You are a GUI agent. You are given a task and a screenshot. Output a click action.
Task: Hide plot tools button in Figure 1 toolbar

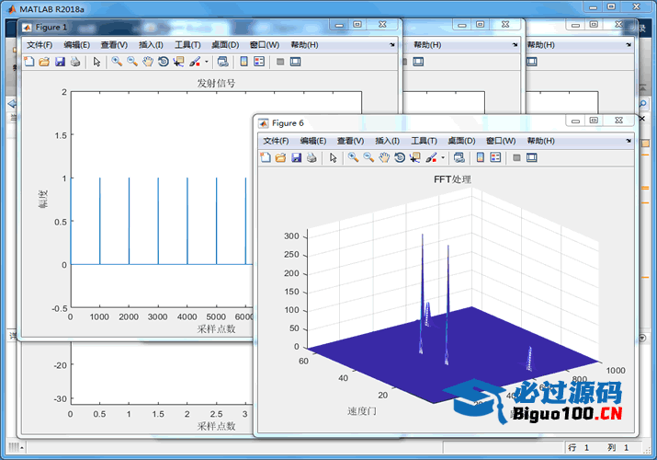pyautogui.click(x=279, y=62)
